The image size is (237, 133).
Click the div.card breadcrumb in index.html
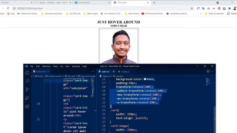[70, 76]
